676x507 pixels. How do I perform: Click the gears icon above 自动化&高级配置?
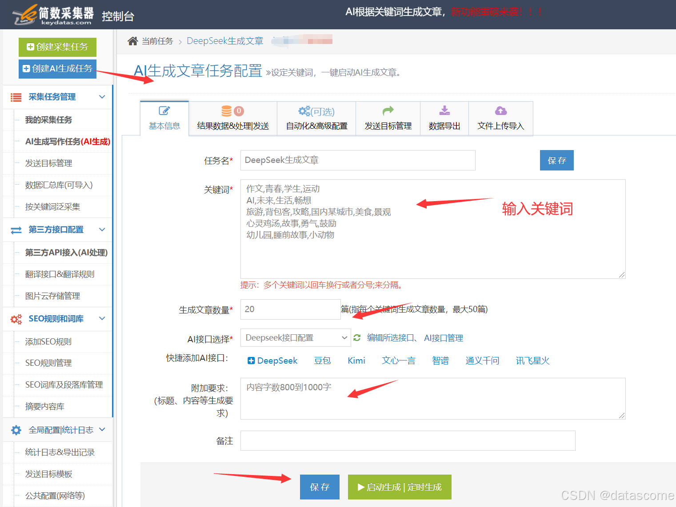coord(304,111)
